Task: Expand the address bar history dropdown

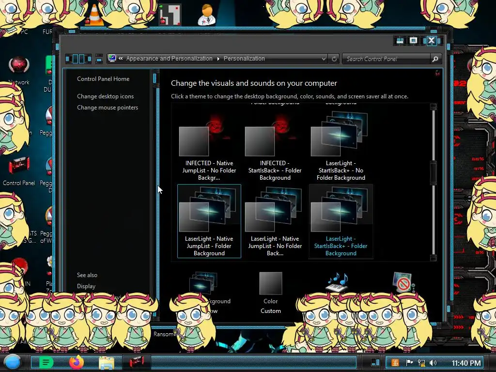Action: [x=323, y=59]
